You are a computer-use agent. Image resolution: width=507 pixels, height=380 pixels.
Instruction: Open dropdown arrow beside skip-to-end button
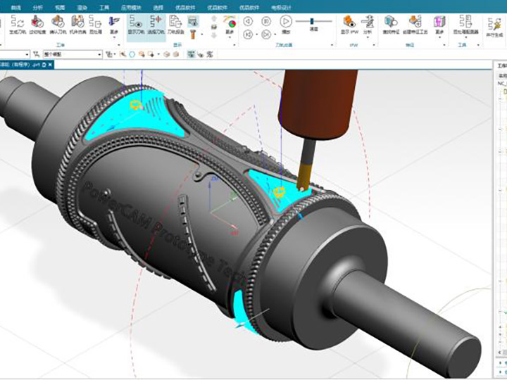tap(275, 34)
